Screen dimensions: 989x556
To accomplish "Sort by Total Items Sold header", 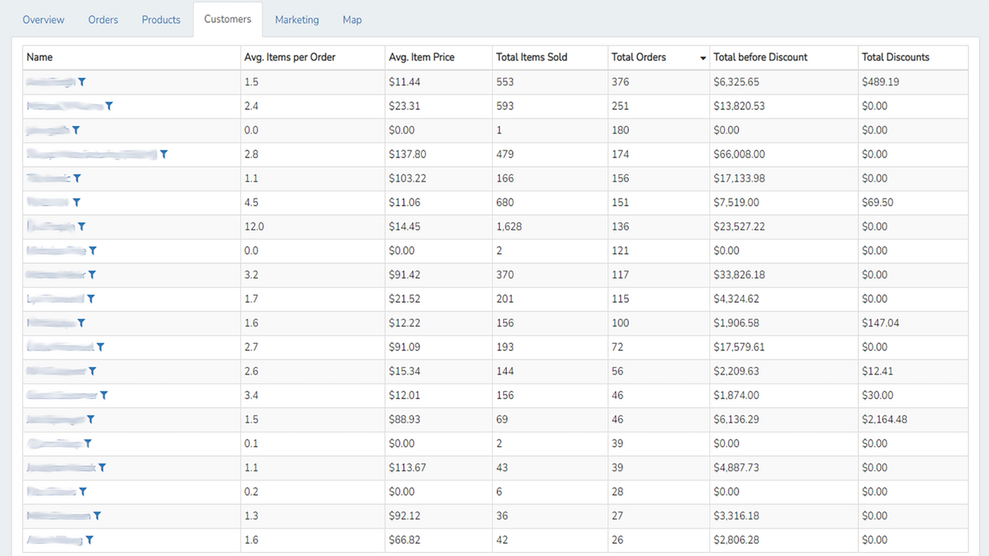I will [x=549, y=57].
